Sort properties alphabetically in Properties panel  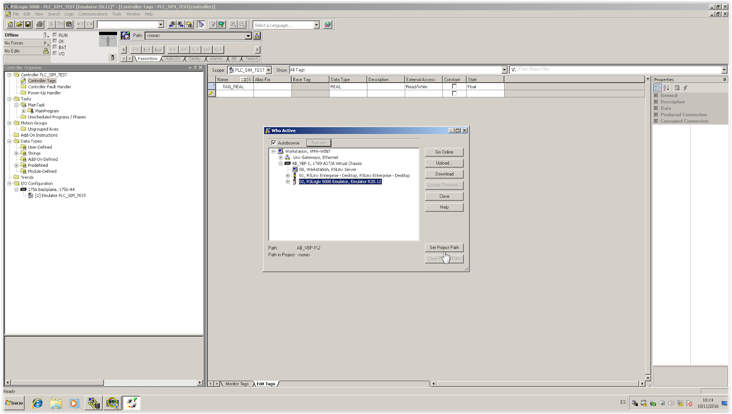tap(665, 88)
